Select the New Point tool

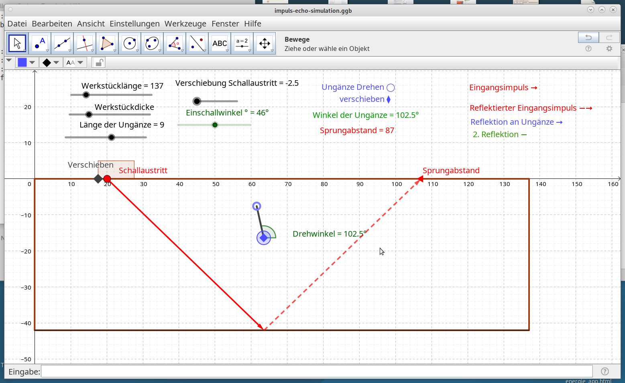click(40, 43)
